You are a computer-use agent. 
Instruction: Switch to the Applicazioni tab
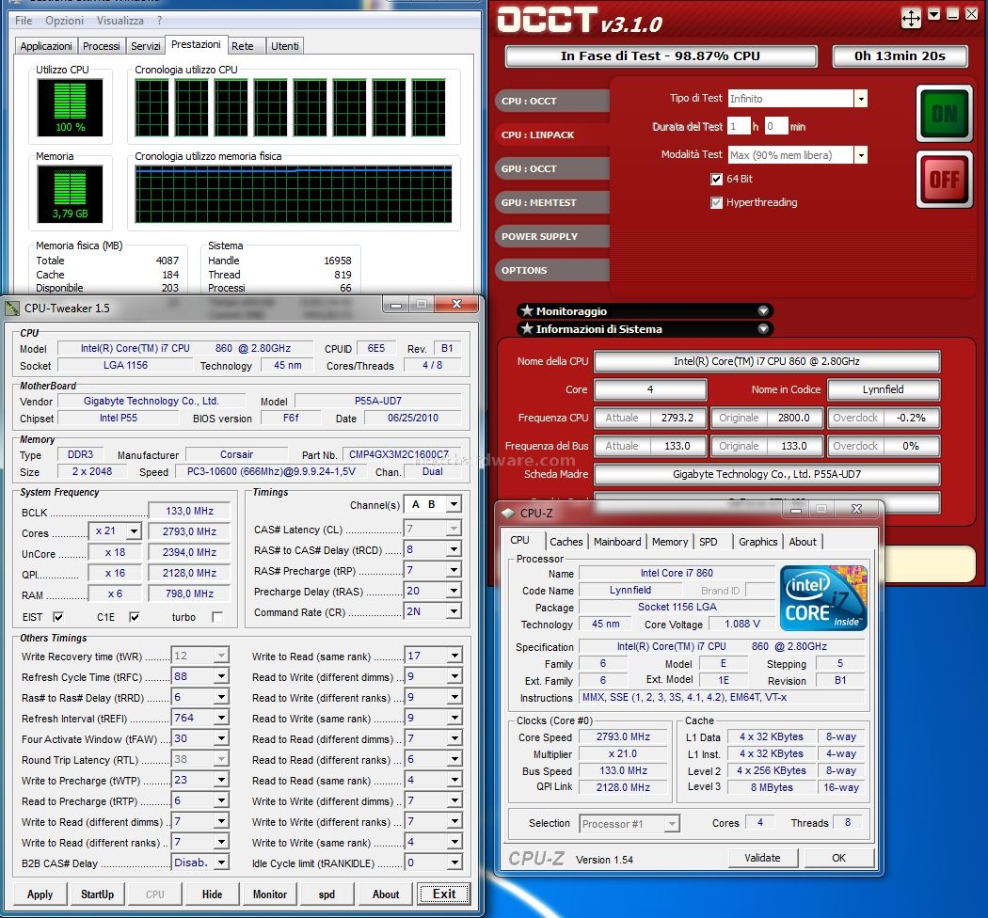(x=46, y=46)
